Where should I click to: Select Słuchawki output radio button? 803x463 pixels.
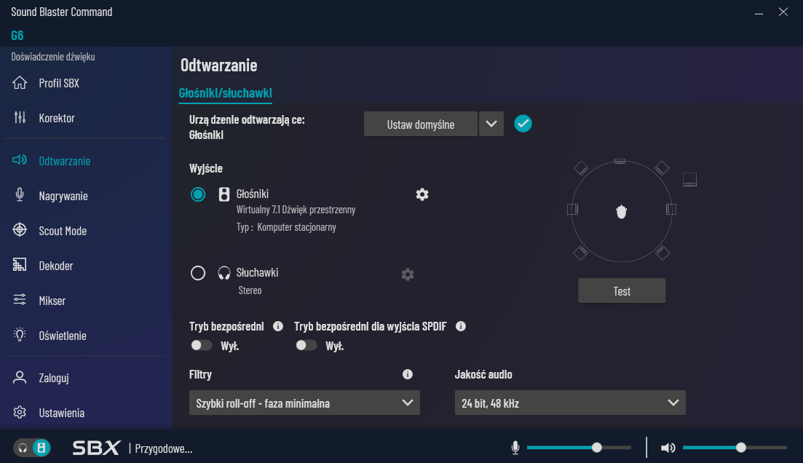198,273
